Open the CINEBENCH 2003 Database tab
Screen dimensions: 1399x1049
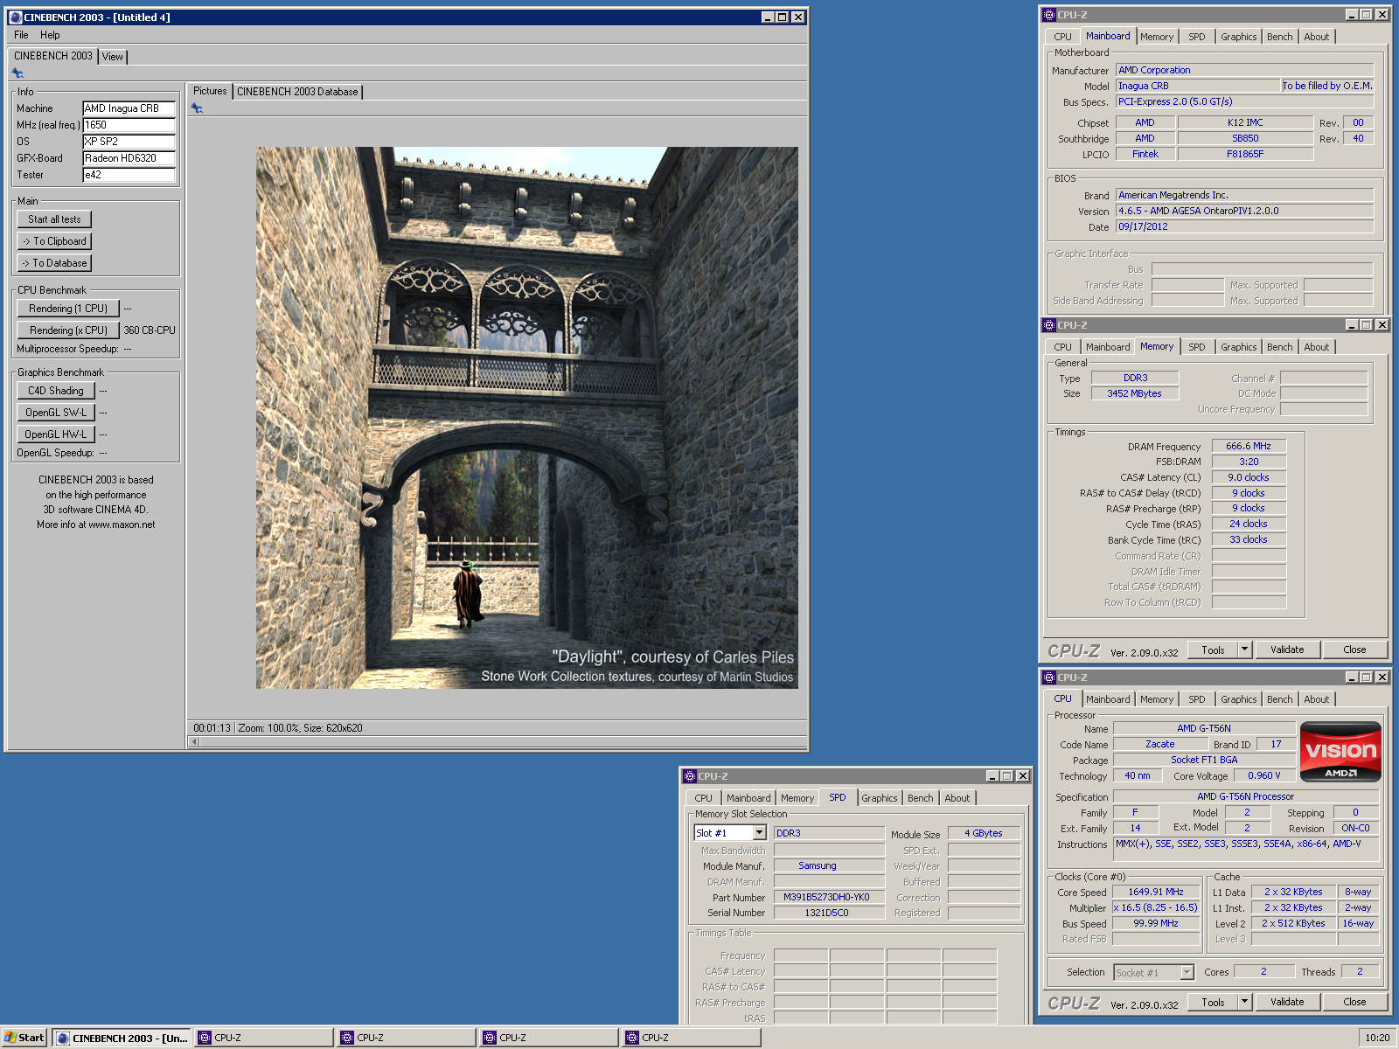pos(297,92)
